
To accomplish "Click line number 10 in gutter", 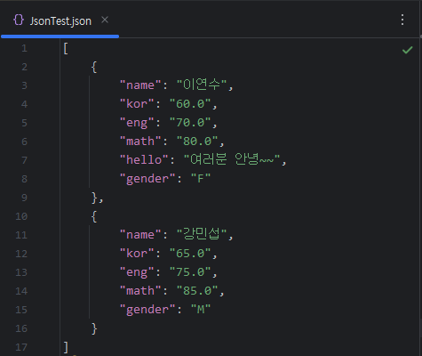I will (x=21, y=216).
